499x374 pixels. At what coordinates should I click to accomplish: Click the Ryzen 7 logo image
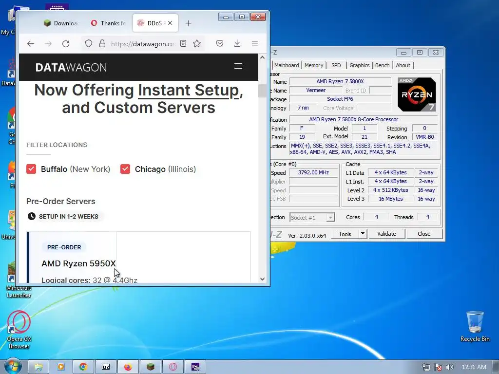coord(417,94)
